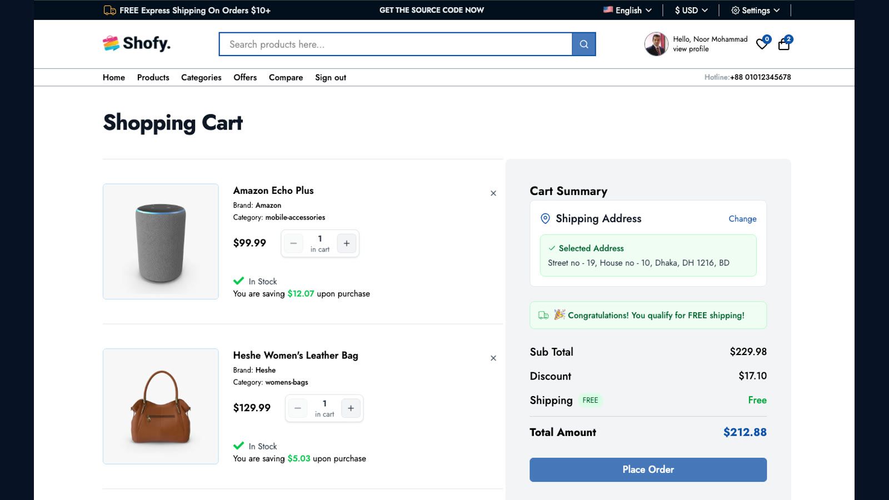Screen dimensions: 889x500
Task: Open the wishlist heart icon
Action: click(762, 44)
